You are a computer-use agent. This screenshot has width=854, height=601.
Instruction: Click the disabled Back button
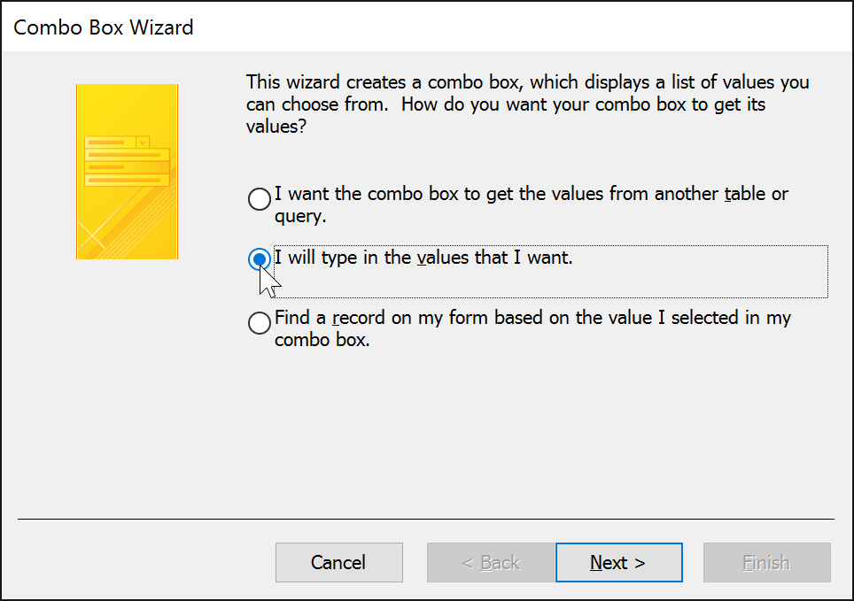click(x=490, y=562)
